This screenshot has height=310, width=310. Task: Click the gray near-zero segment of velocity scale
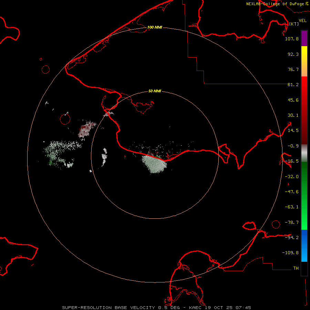coord(304,153)
